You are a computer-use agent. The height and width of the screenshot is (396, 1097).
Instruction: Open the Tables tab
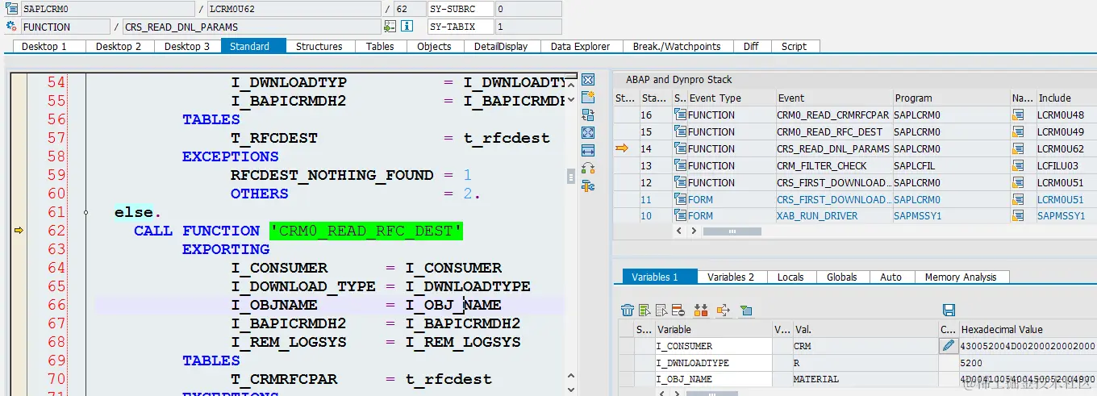pyautogui.click(x=380, y=46)
